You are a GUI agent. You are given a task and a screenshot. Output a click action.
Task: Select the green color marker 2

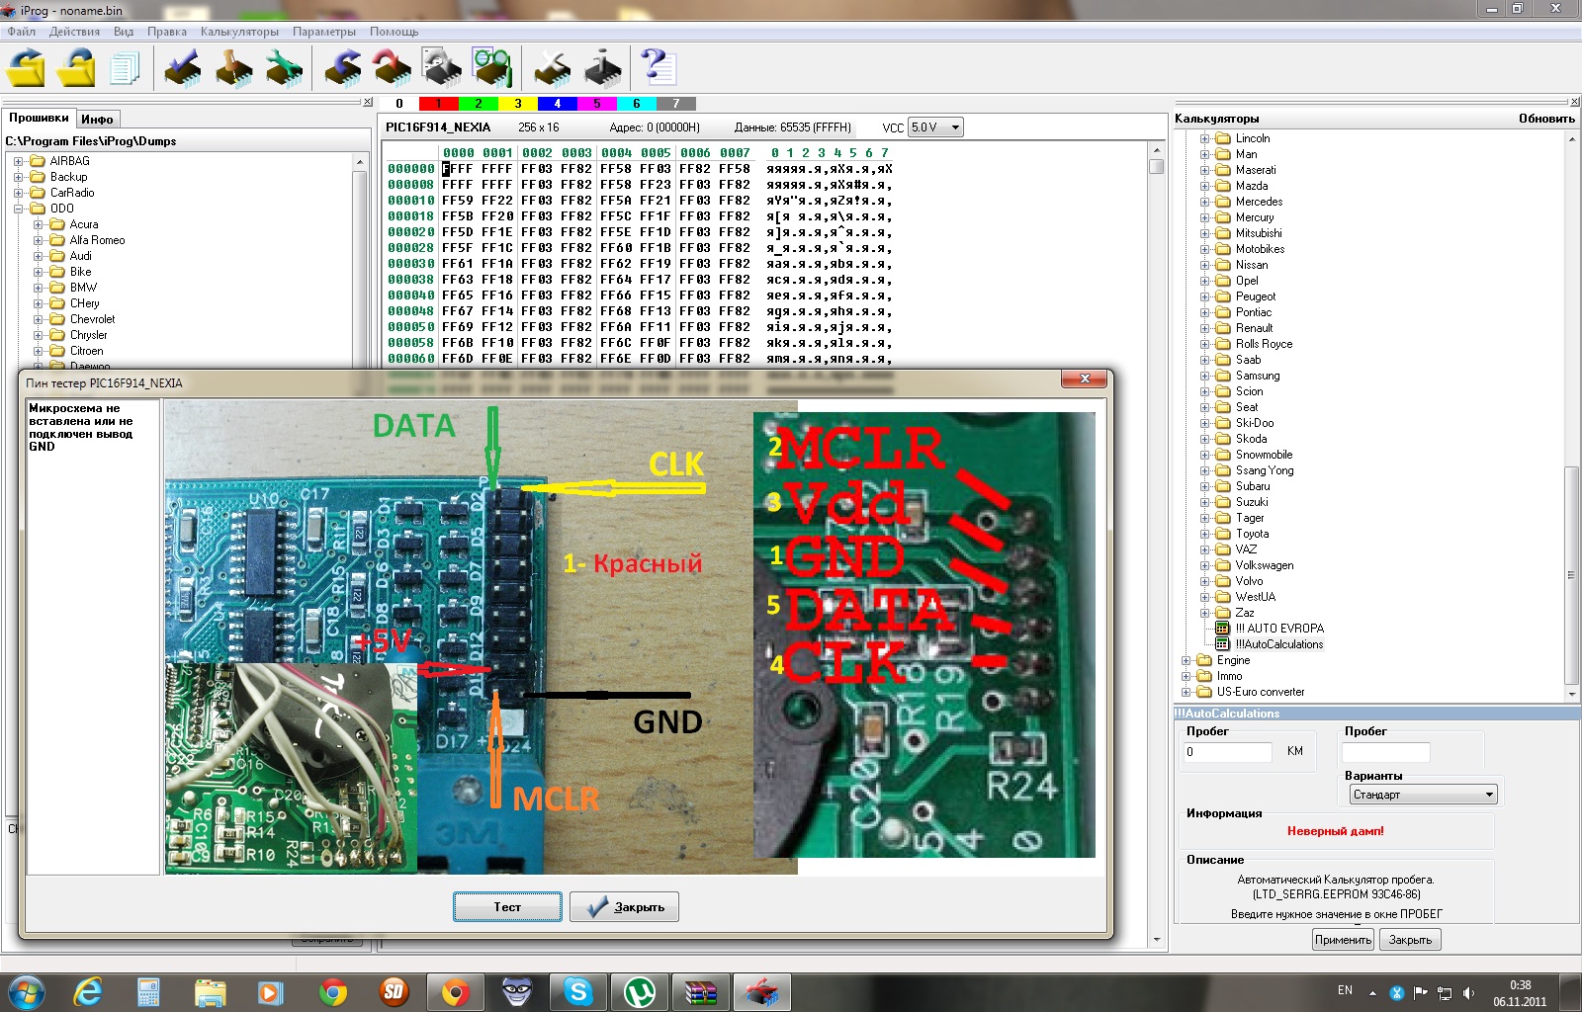tap(478, 103)
